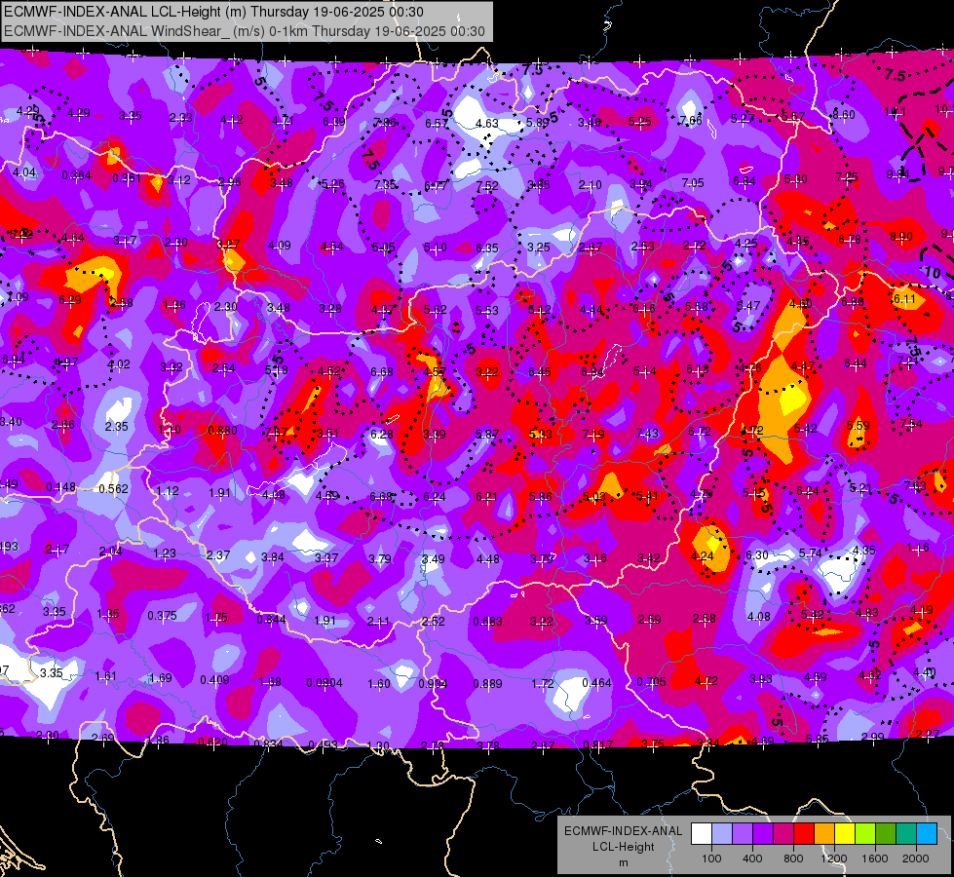Click the wind shear value 2.35

click(116, 426)
